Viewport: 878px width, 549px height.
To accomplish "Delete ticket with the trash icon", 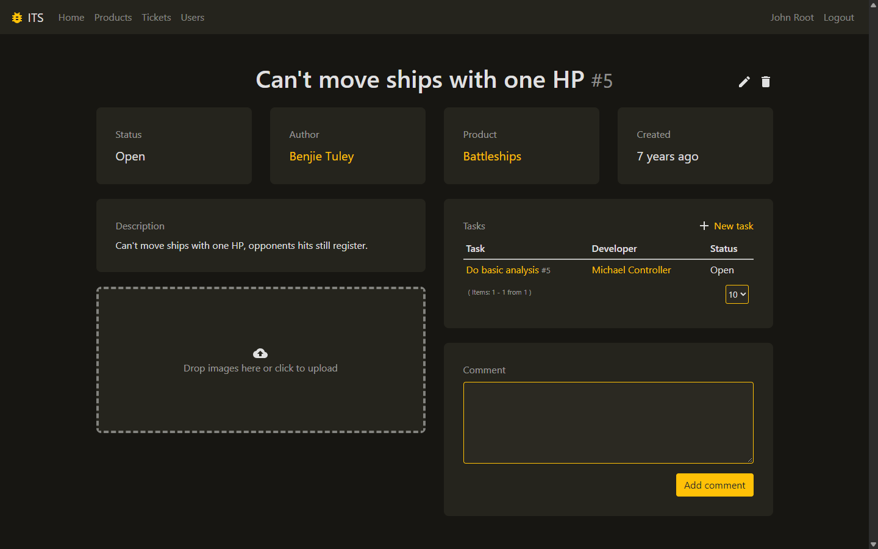I will click(766, 82).
